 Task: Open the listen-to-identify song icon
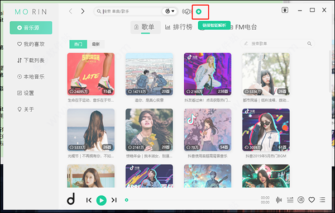coord(186,11)
